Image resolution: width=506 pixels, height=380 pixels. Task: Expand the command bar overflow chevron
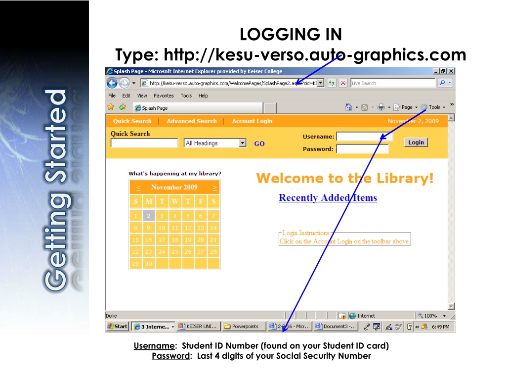[x=452, y=104]
